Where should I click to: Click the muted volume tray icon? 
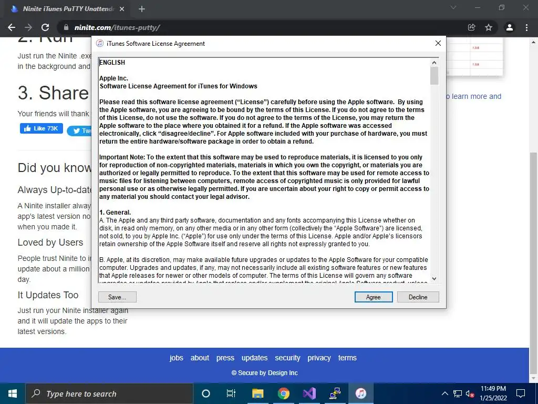[470, 393]
